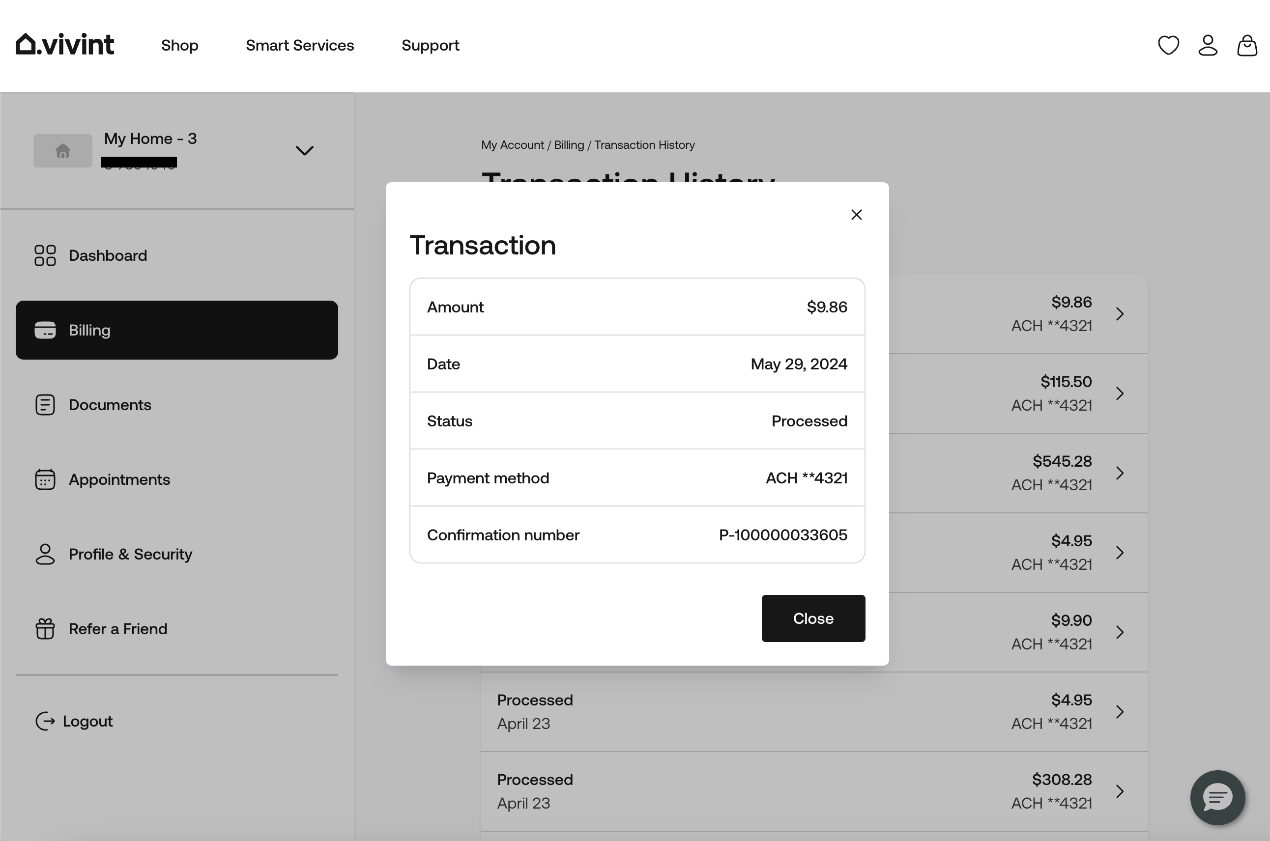
Task: Go to Billing in the breadcrumb
Action: [x=569, y=145]
